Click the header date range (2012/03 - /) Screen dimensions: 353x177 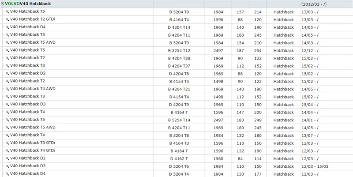[x=314, y=4]
